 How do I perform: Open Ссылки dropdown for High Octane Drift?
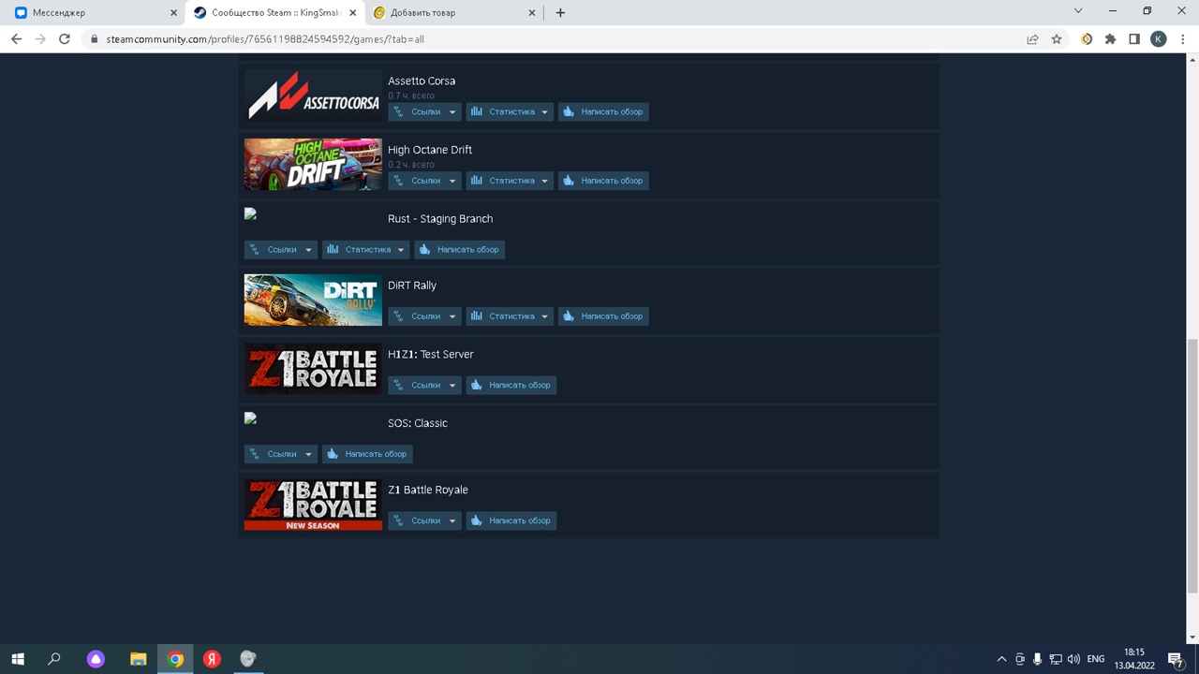click(424, 181)
